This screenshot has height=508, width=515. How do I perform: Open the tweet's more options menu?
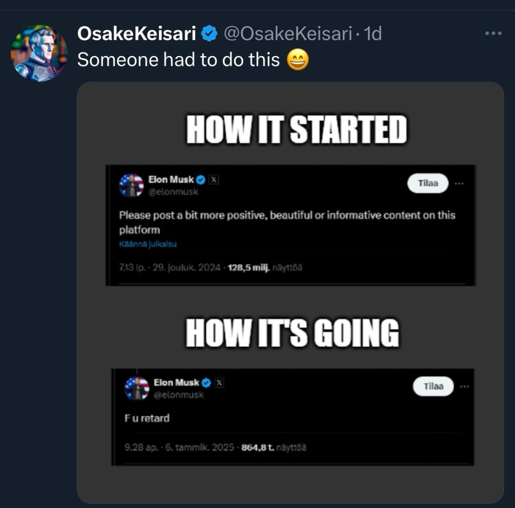[493, 33]
